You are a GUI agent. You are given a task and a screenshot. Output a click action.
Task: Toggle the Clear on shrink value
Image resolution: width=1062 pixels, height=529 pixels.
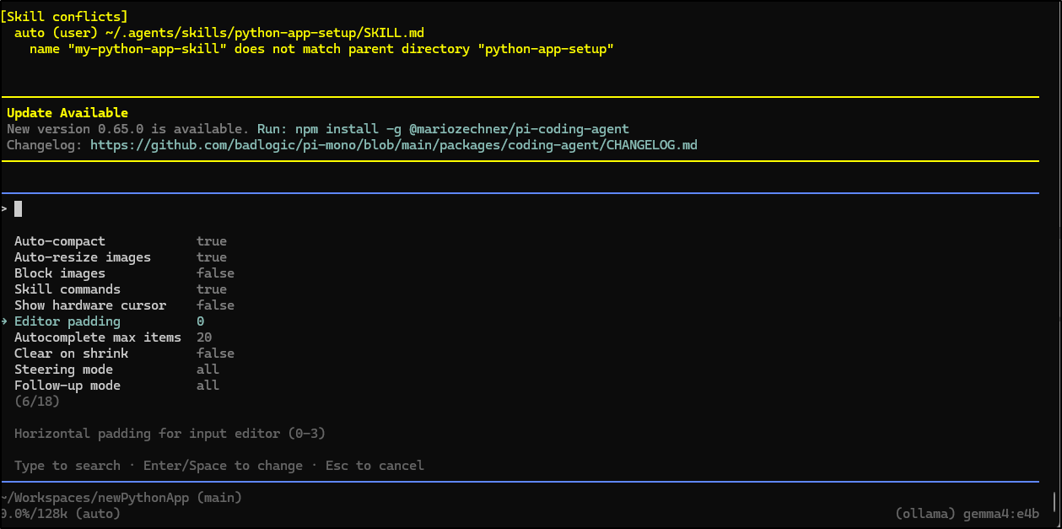(215, 354)
